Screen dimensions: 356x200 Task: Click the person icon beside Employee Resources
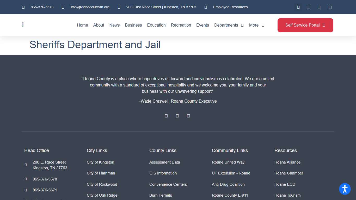pos(205,7)
